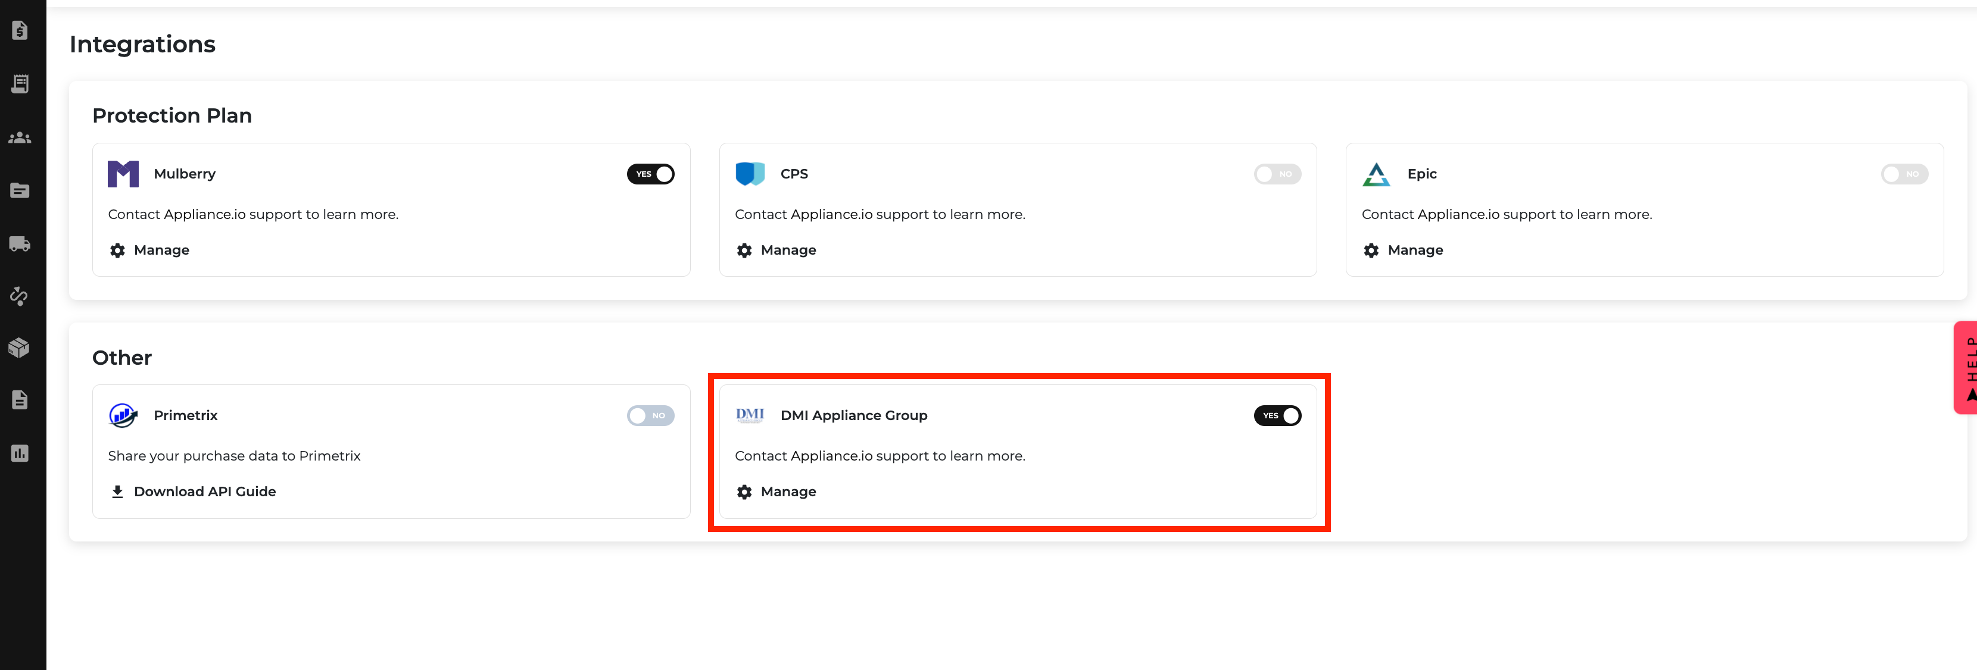The width and height of the screenshot is (1977, 670).
Task: Open Manage settings for Mulberry
Action: click(149, 250)
